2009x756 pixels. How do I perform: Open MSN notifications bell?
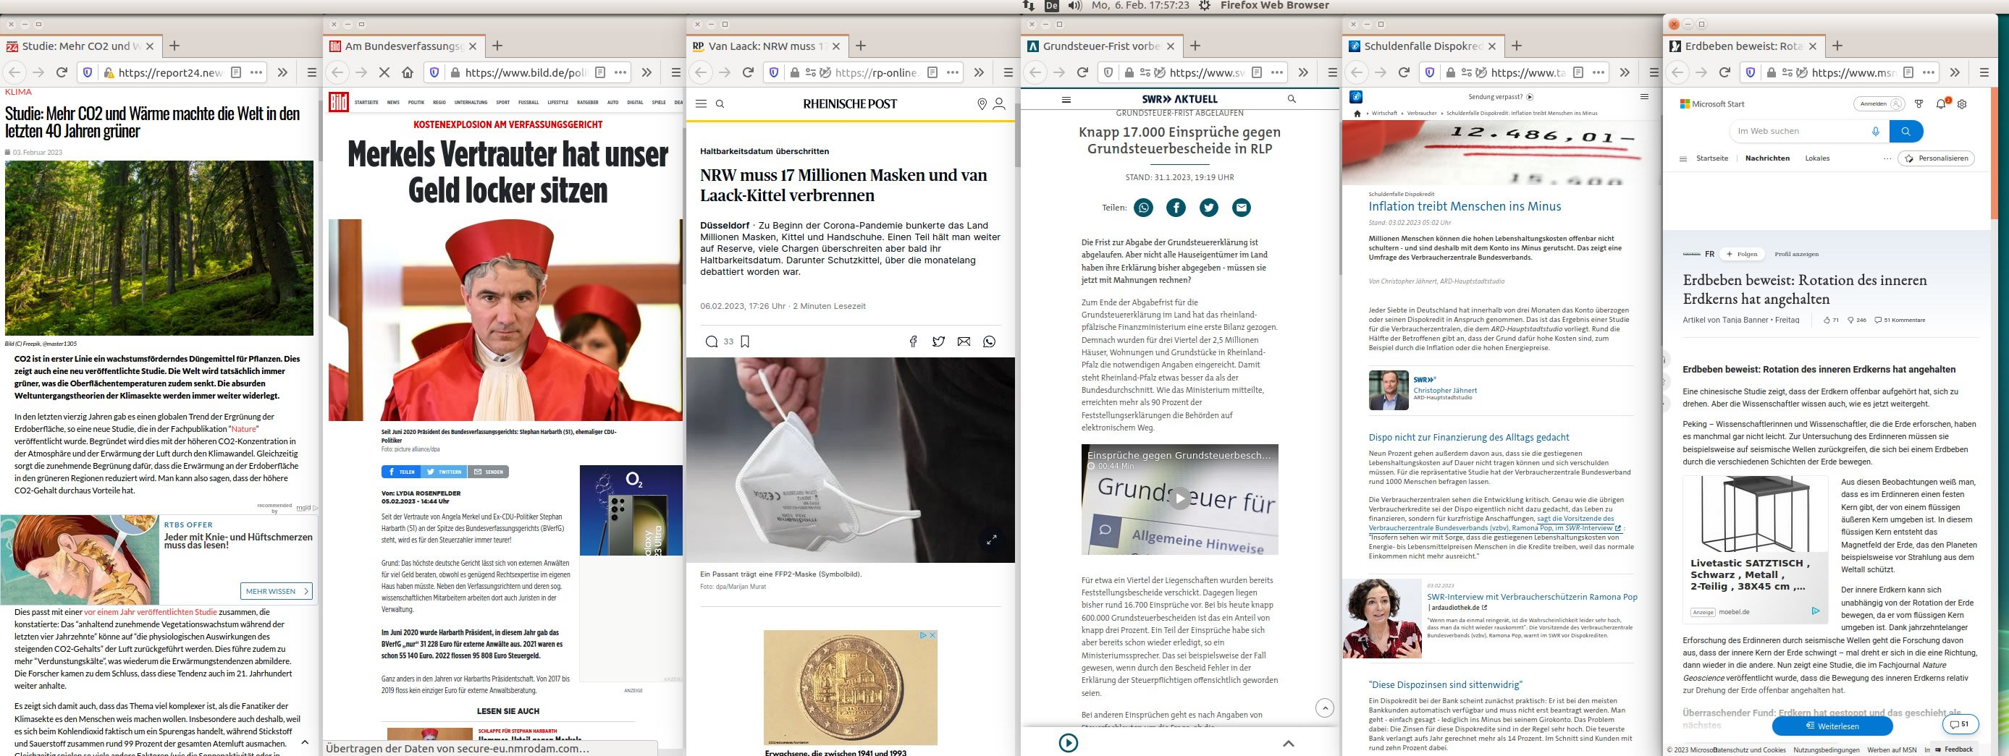pos(1941,103)
